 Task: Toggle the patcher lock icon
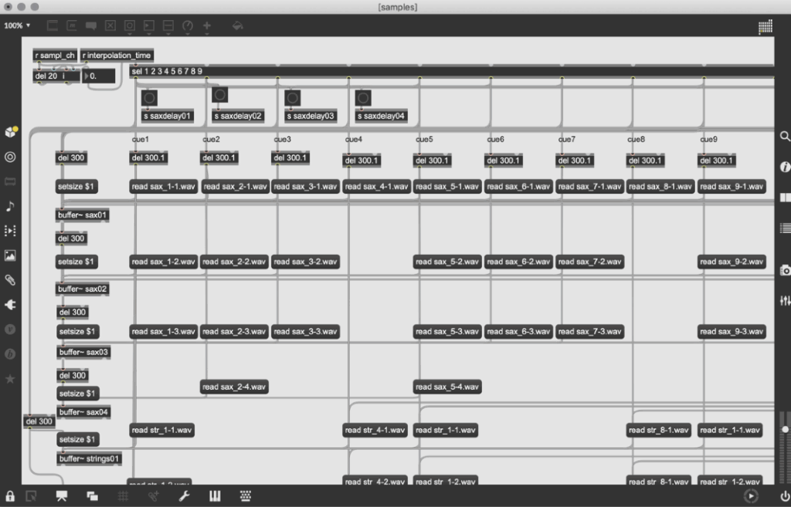tap(11, 496)
